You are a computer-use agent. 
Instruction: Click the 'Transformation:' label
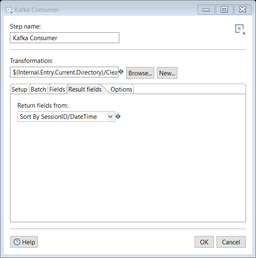[x=31, y=61]
